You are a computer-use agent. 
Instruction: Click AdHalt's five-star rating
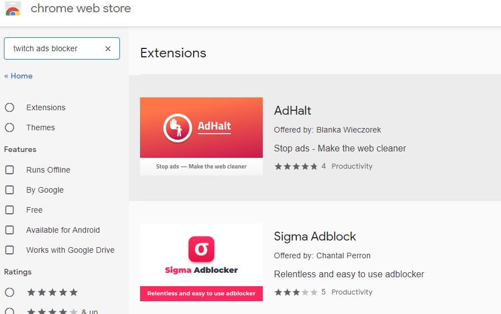click(x=296, y=166)
